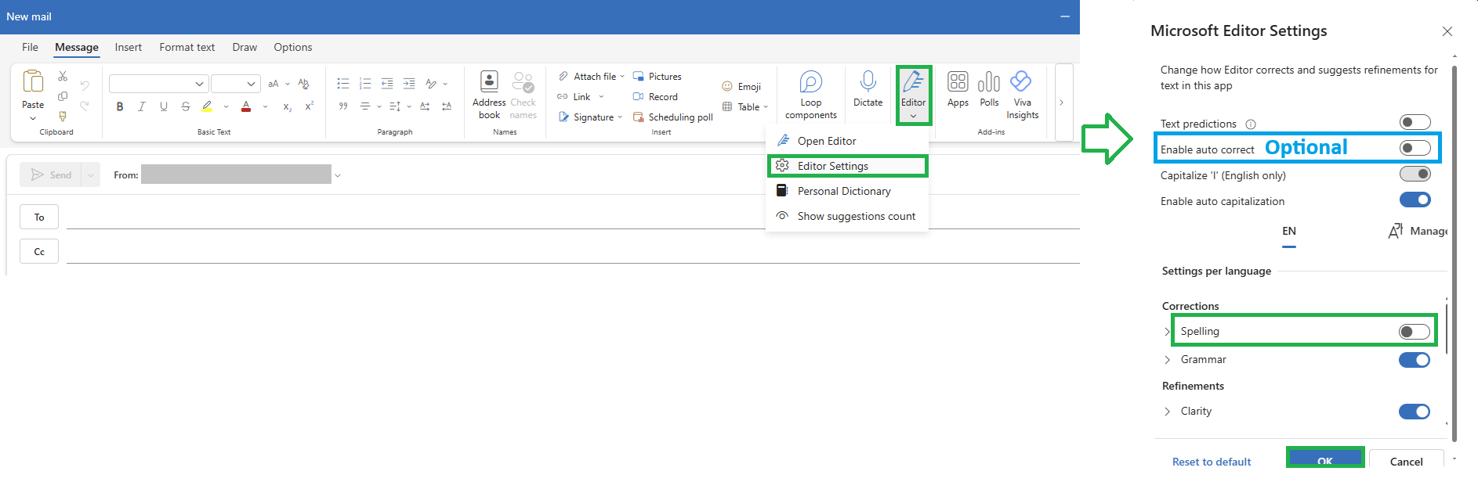Click the Paste clipboard icon
Viewport: 1478px width, 482px height.
[33, 81]
